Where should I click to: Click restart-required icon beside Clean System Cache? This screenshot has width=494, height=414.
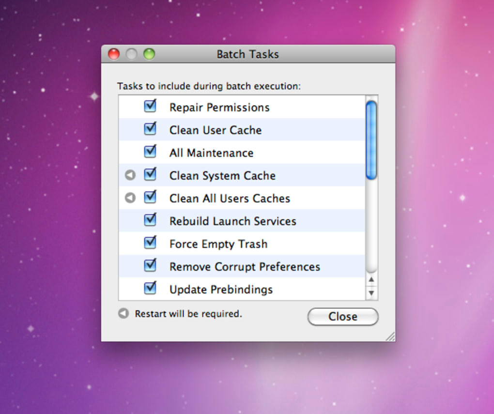click(130, 175)
